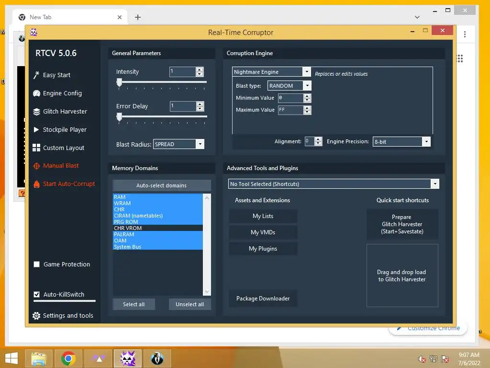Open the Nightmare Engine dropdown
This screenshot has height=368, width=490.
(307, 72)
